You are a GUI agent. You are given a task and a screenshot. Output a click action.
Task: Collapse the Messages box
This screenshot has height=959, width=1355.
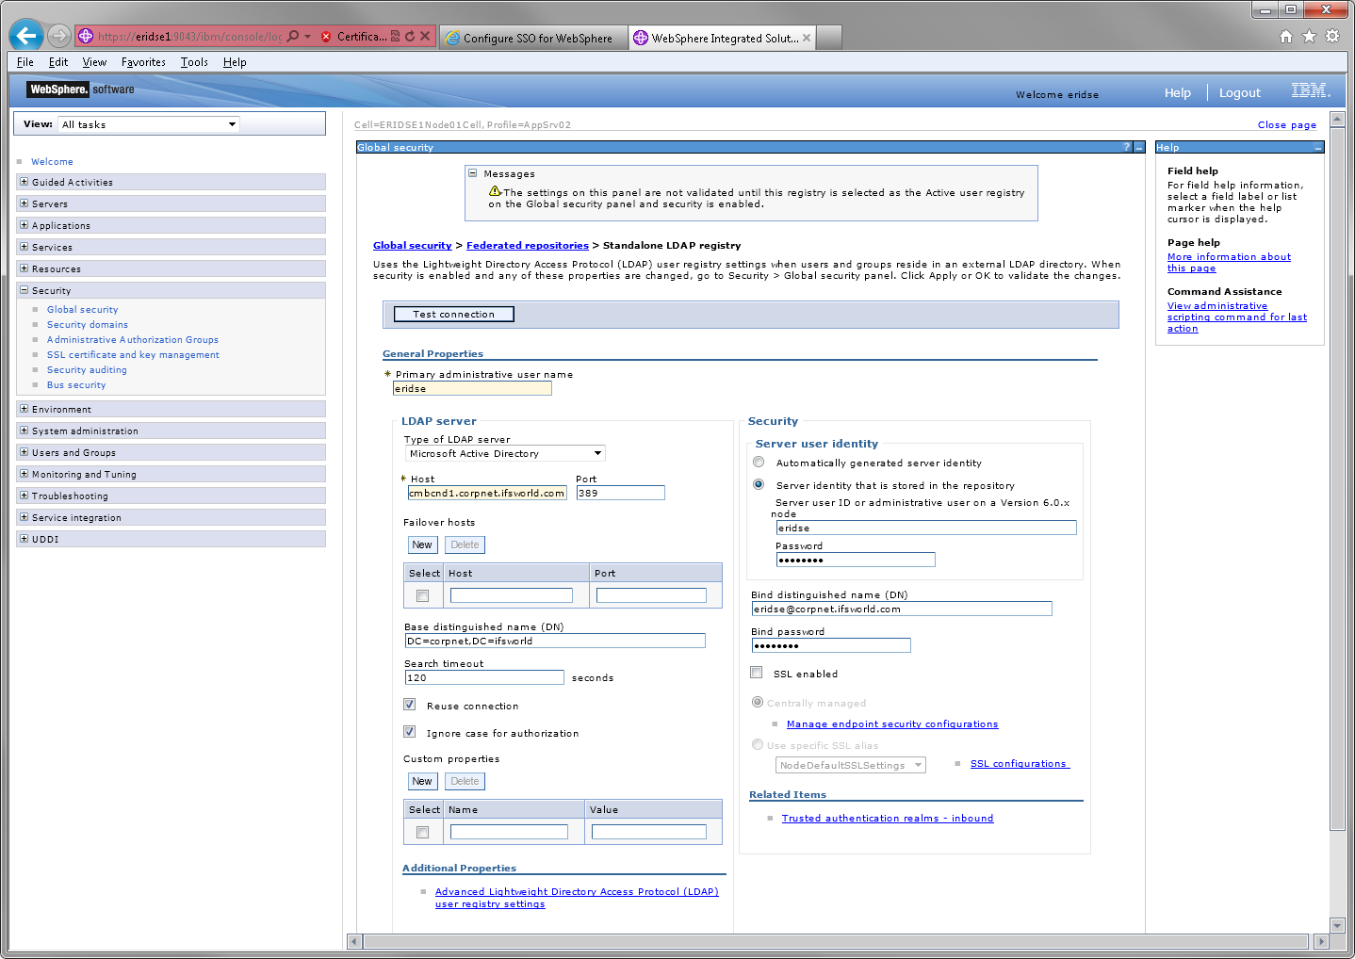coord(473,173)
